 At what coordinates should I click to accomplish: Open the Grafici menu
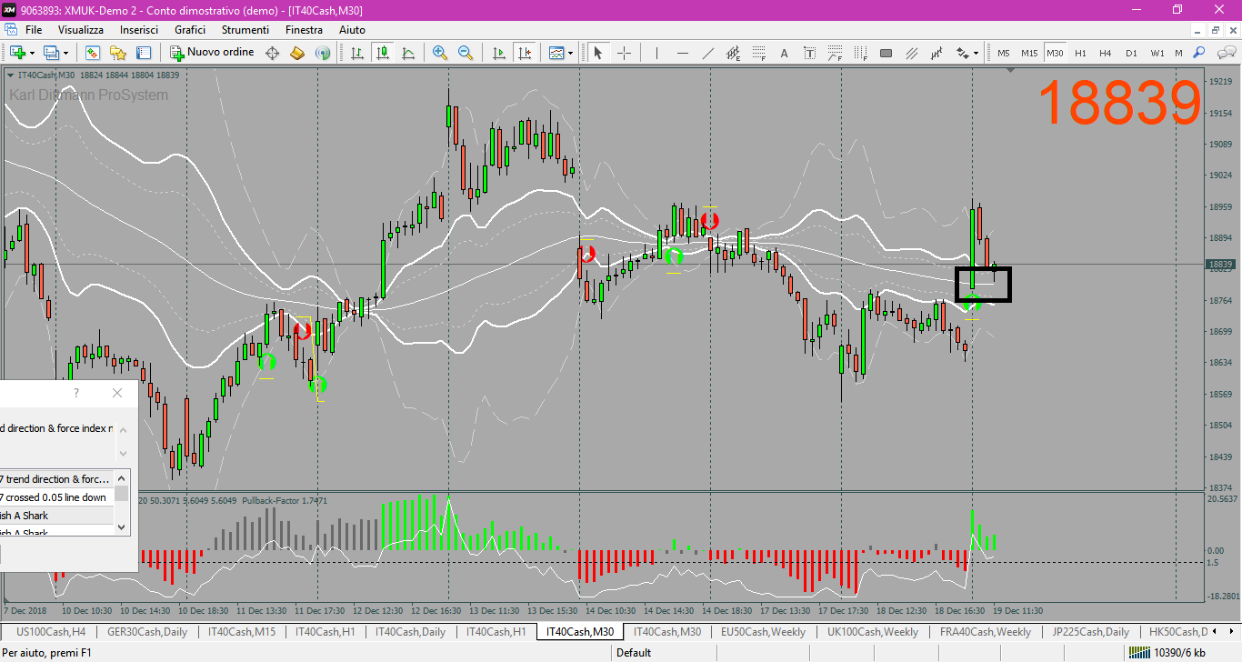(190, 30)
